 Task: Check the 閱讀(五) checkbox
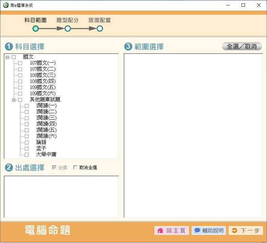coord(27,130)
